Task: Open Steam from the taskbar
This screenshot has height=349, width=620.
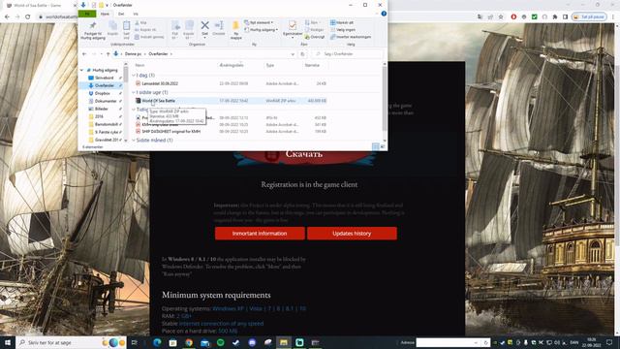Action: (x=236, y=342)
